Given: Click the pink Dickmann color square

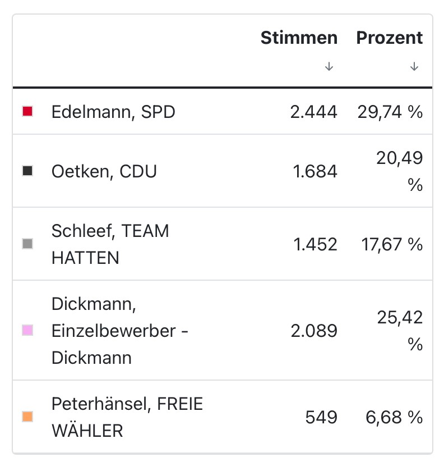Looking at the screenshot, I should pyautogui.click(x=27, y=331).
